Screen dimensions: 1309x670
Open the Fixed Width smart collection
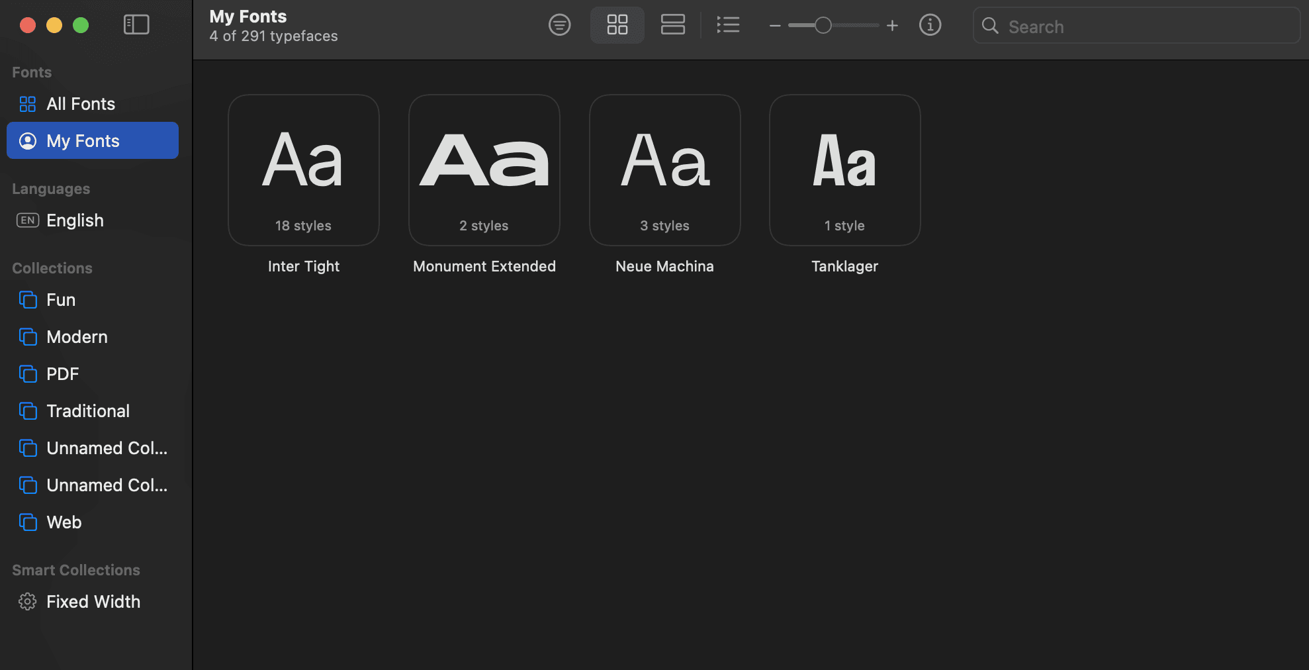tap(93, 602)
